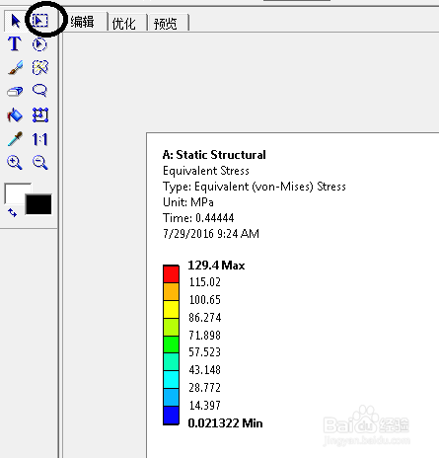Screen dimensions: 439x458
Task: Select the elliptical selection tool
Action: click(x=39, y=44)
